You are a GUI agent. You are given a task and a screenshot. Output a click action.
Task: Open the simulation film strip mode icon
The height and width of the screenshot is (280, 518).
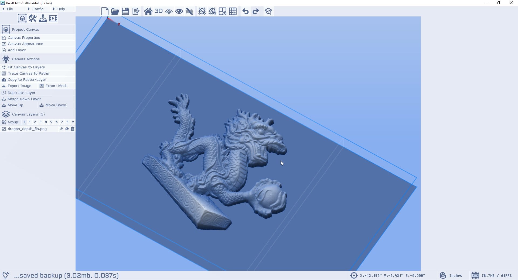(x=53, y=18)
